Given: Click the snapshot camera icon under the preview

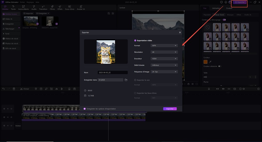Looking at the screenshot, I should pos(188,84).
